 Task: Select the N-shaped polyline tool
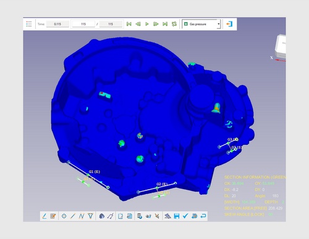pos(82,216)
